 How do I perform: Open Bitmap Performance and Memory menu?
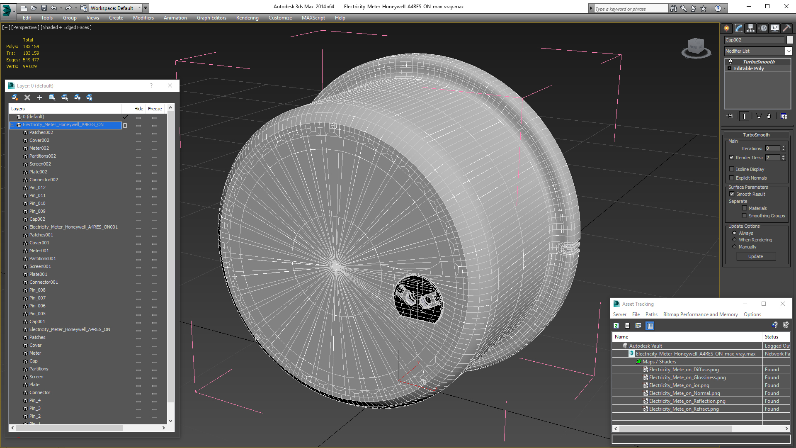coord(700,314)
